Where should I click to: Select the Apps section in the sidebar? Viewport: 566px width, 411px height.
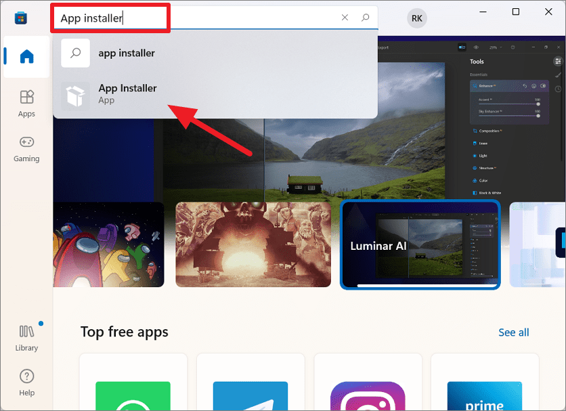click(26, 103)
